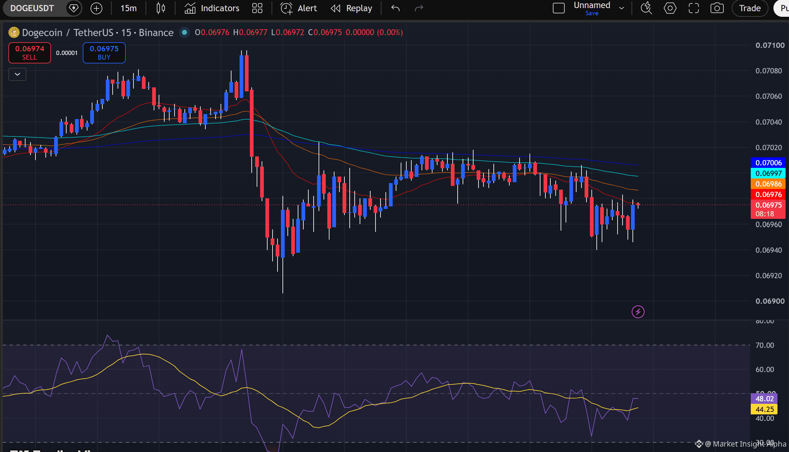Click the 0.06975 BUY button

104,53
